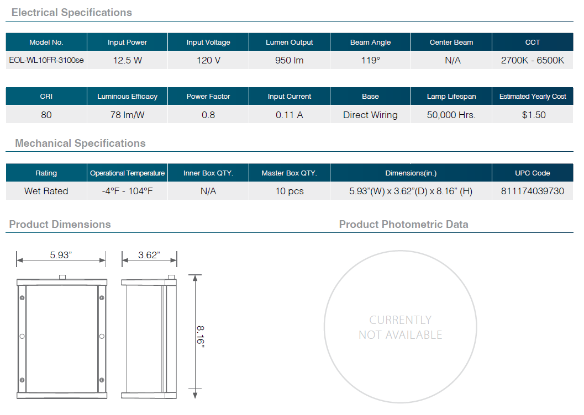
Task: Click the front view product dimension drawing
Action: coord(61,337)
